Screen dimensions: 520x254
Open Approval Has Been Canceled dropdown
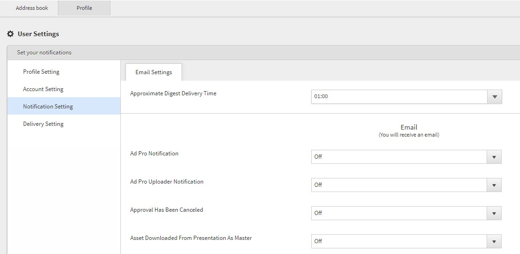pos(406,213)
